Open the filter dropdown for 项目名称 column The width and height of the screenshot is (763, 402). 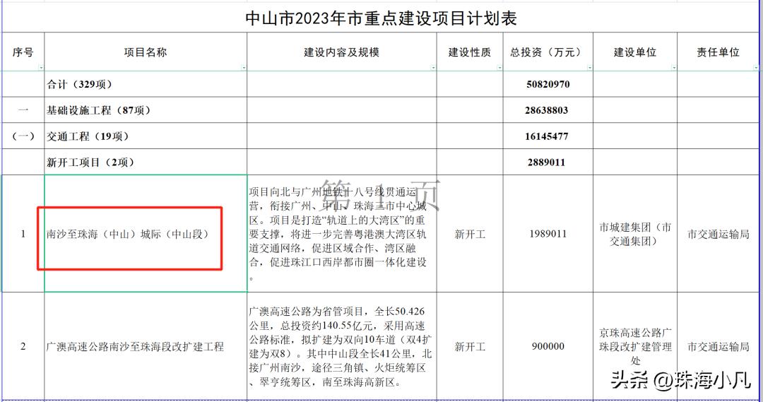pos(244,68)
